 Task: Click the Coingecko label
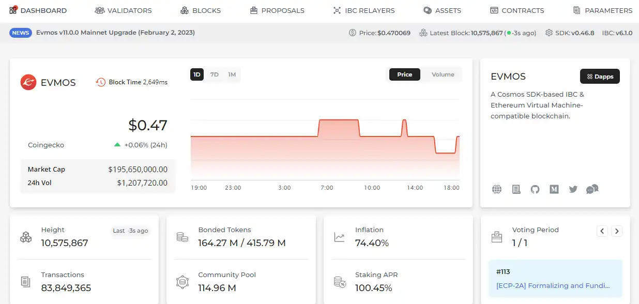coord(46,145)
